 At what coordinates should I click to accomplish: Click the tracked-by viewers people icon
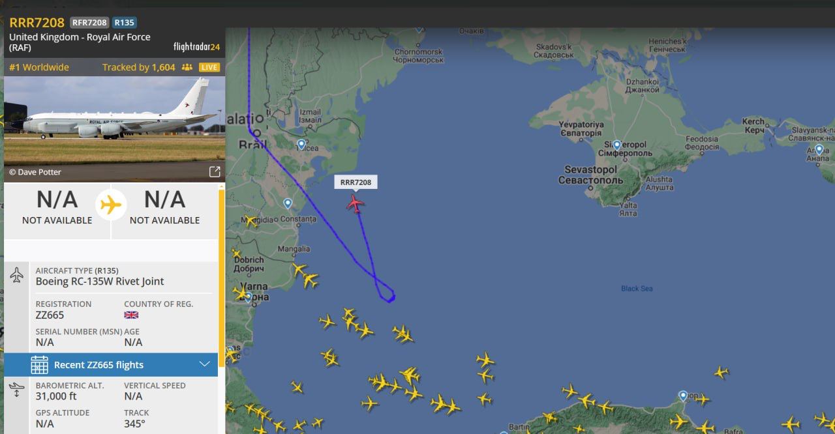[187, 67]
